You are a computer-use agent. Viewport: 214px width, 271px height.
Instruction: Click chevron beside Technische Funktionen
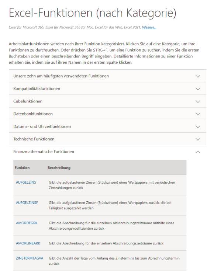click(198, 139)
